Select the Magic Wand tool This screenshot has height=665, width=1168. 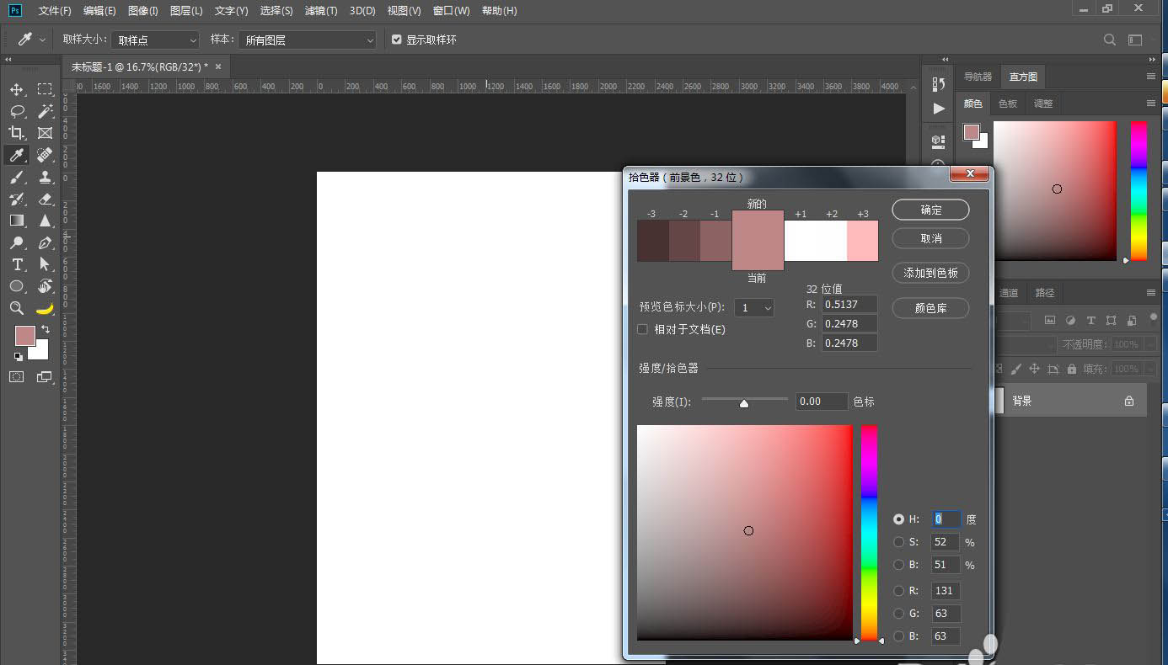coord(45,111)
